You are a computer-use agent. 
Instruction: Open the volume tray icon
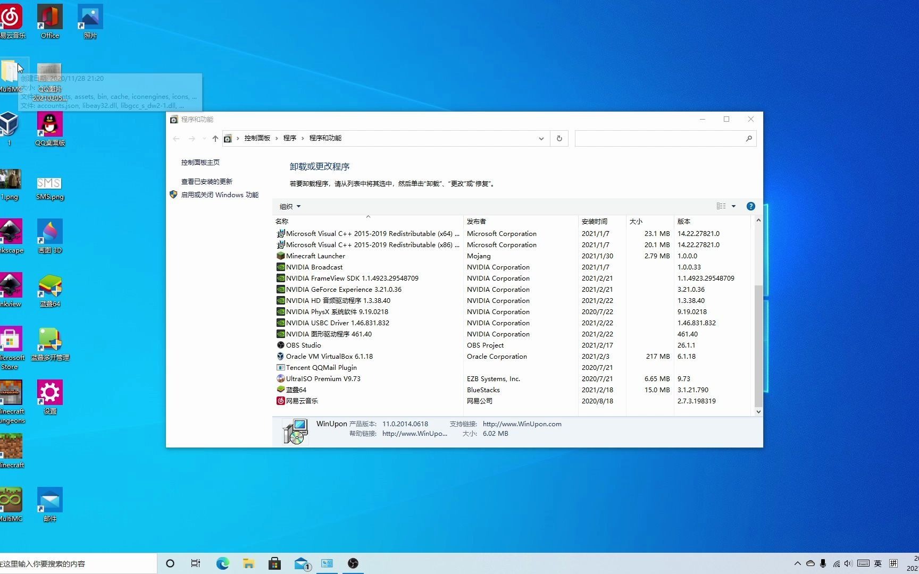click(x=848, y=563)
